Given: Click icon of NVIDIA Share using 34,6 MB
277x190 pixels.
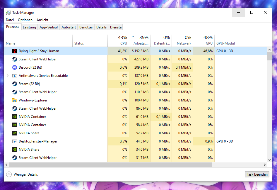Looking at the screenshot, I should click(14, 150).
